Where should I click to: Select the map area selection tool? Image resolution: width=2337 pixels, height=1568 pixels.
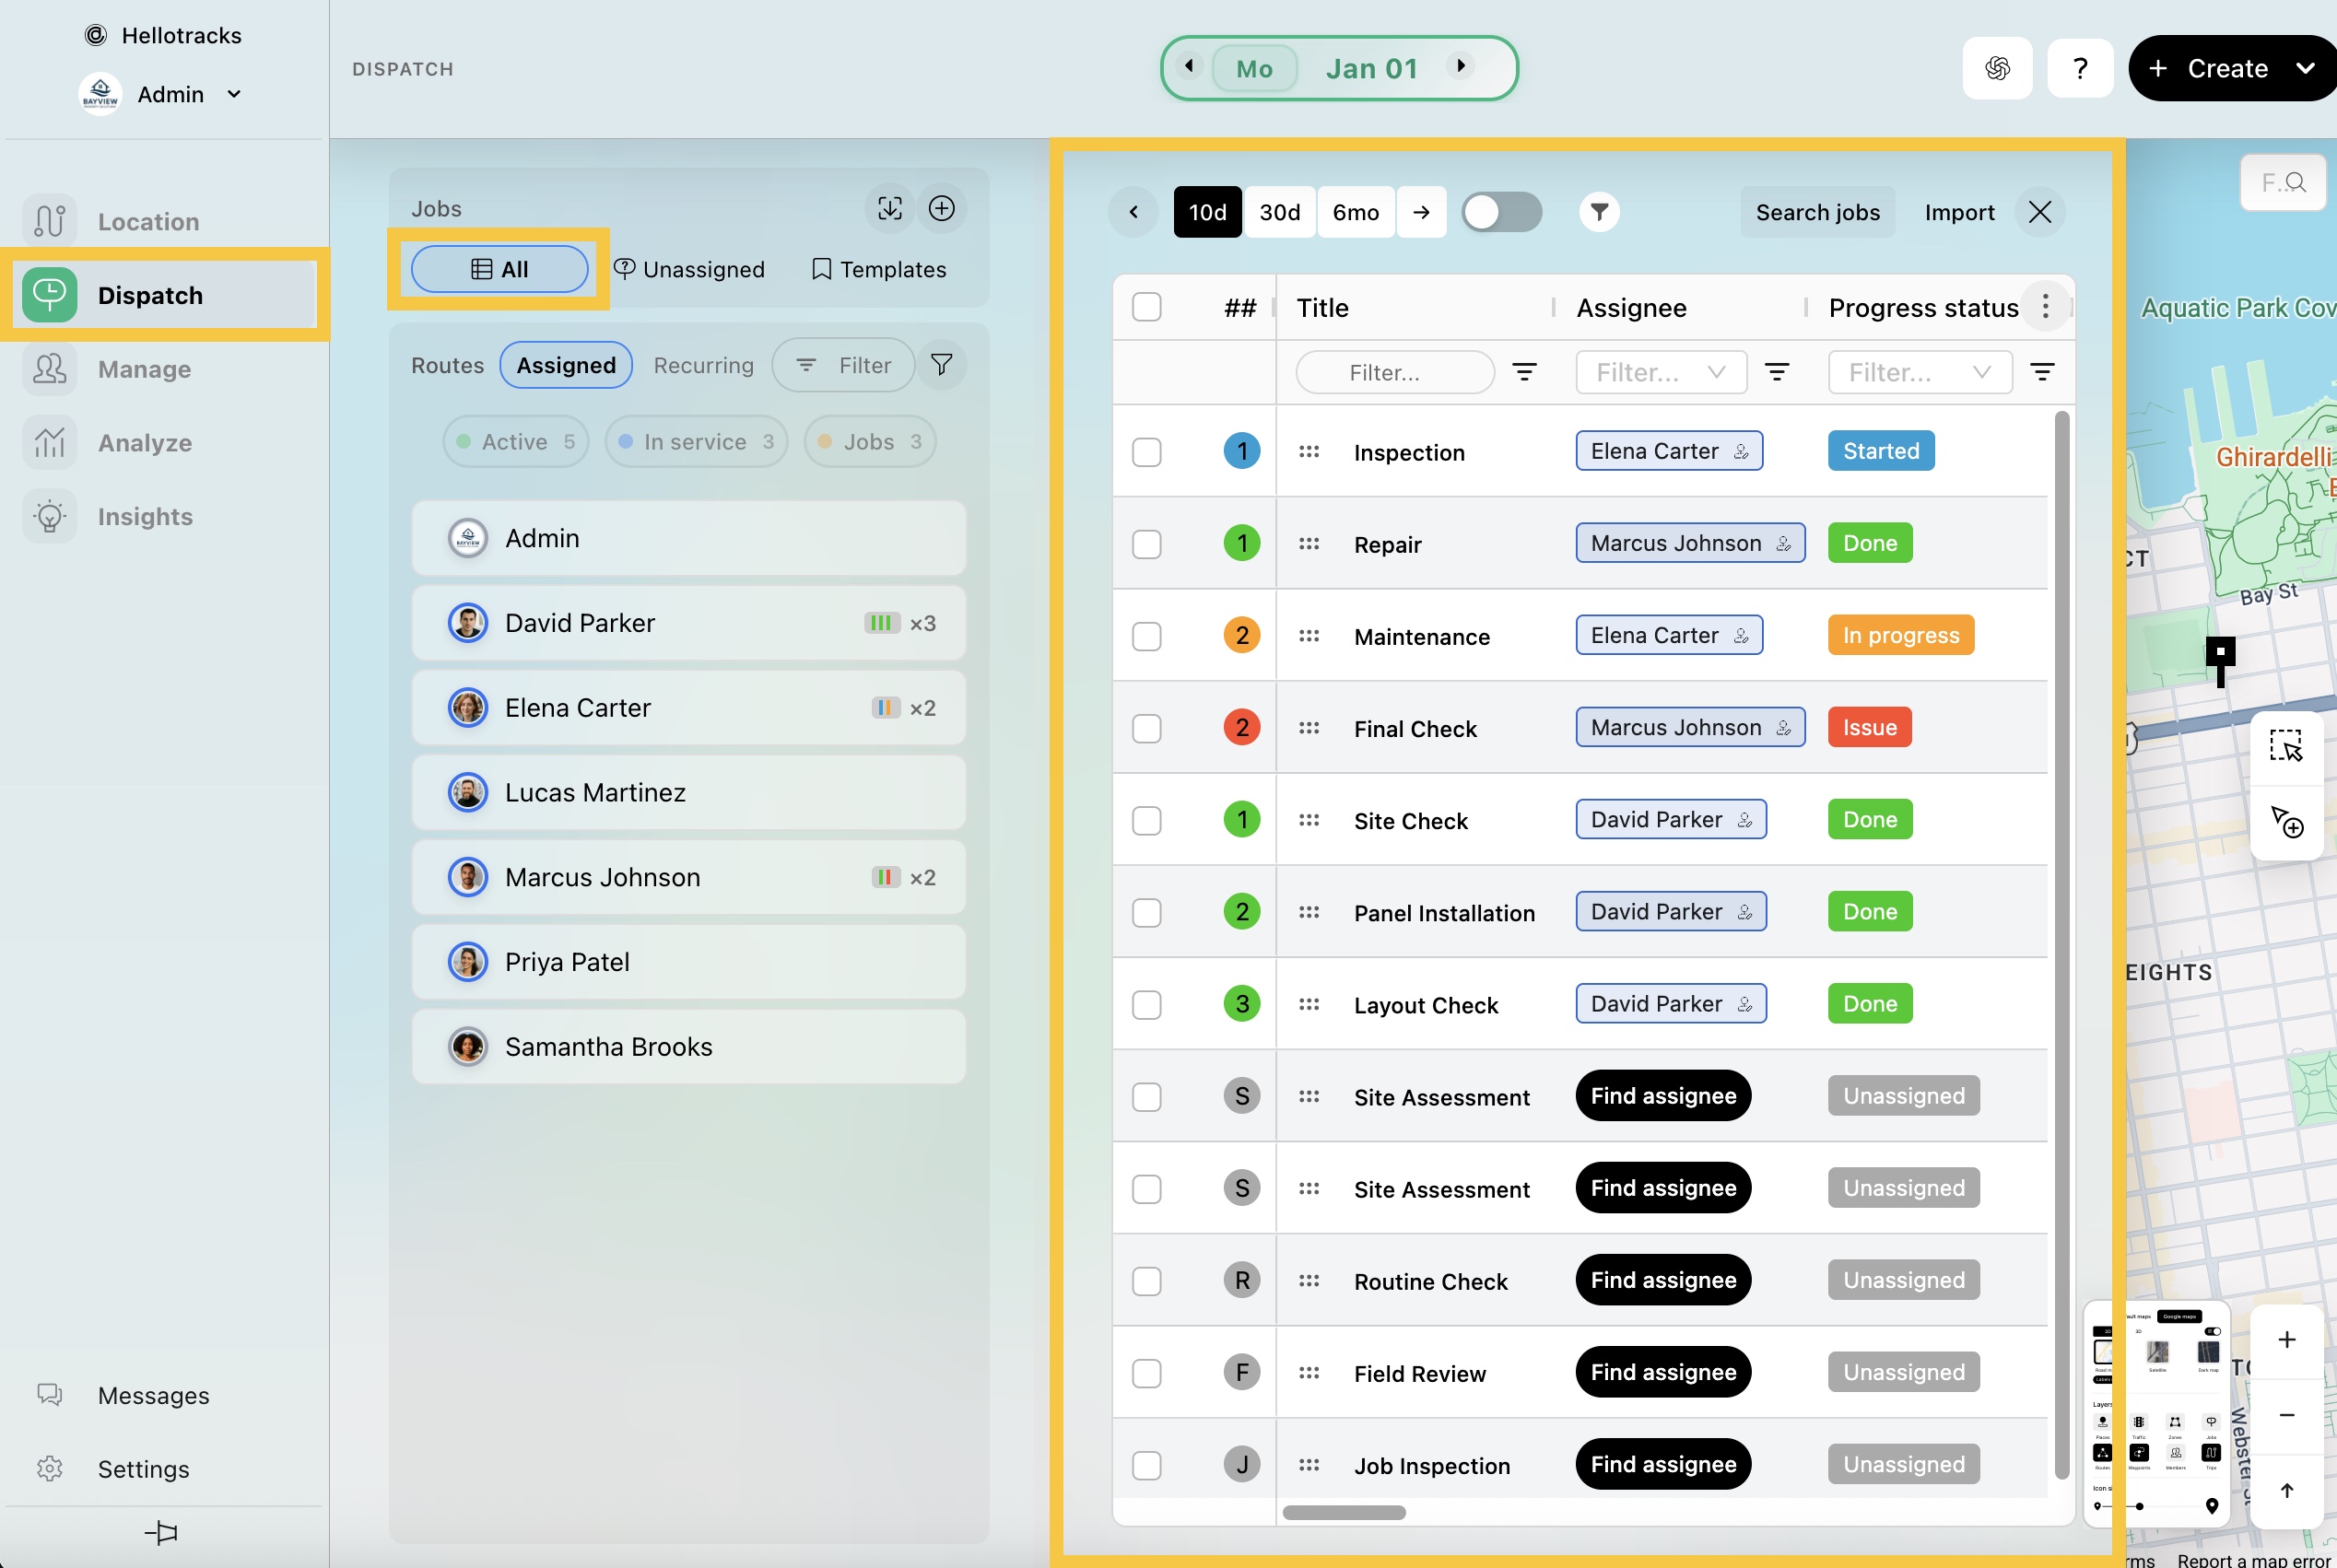click(2286, 746)
